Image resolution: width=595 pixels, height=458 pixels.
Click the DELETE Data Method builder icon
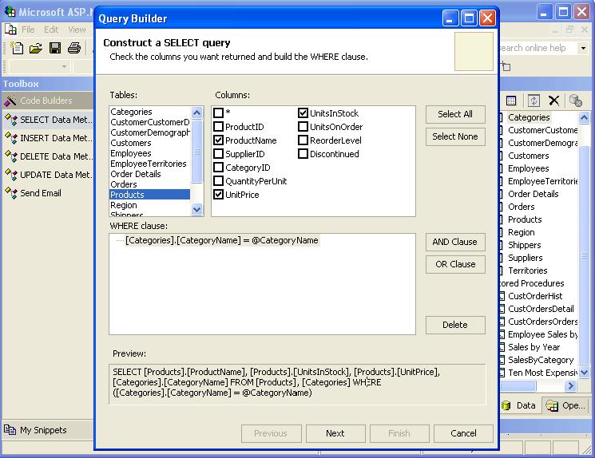[x=11, y=156]
